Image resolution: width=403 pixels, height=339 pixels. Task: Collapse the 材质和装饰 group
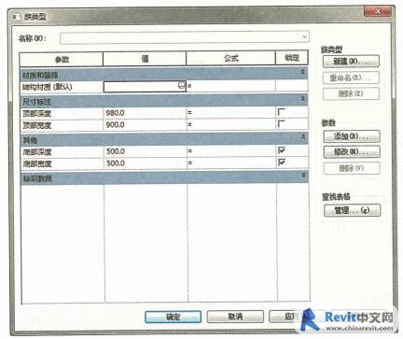coord(302,72)
